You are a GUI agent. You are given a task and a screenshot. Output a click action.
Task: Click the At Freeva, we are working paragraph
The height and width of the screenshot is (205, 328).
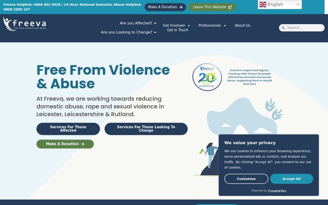pos(100,107)
